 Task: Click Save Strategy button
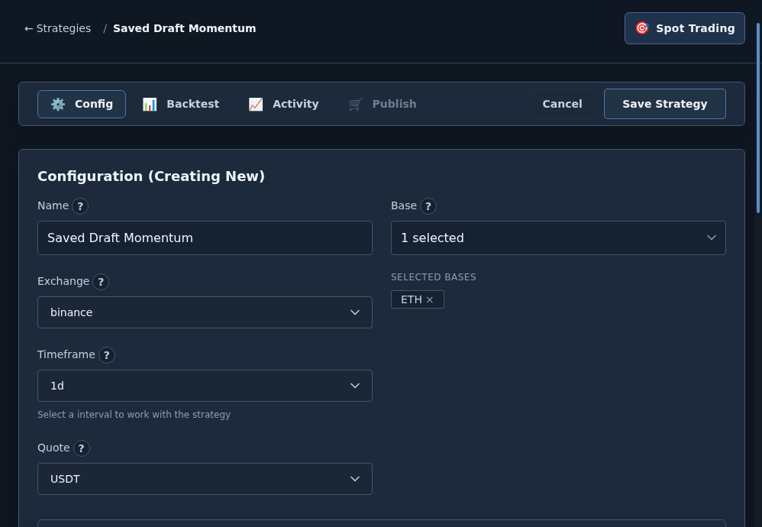click(x=665, y=104)
